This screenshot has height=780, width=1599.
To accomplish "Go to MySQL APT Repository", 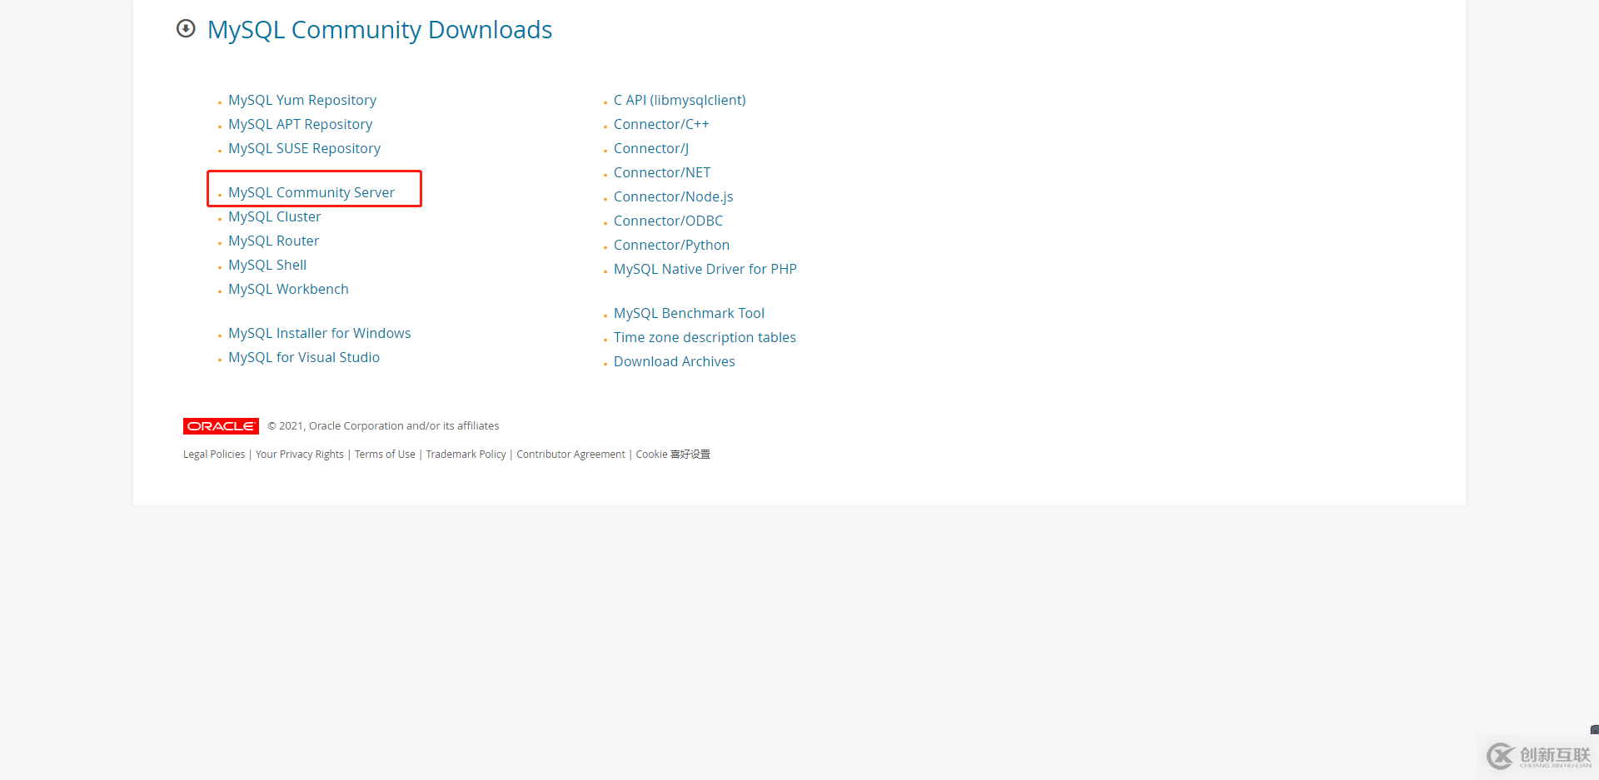I will [300, 124].
